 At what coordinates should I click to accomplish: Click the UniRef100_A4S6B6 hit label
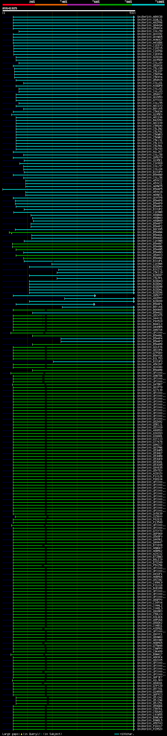tap(150, 43)
